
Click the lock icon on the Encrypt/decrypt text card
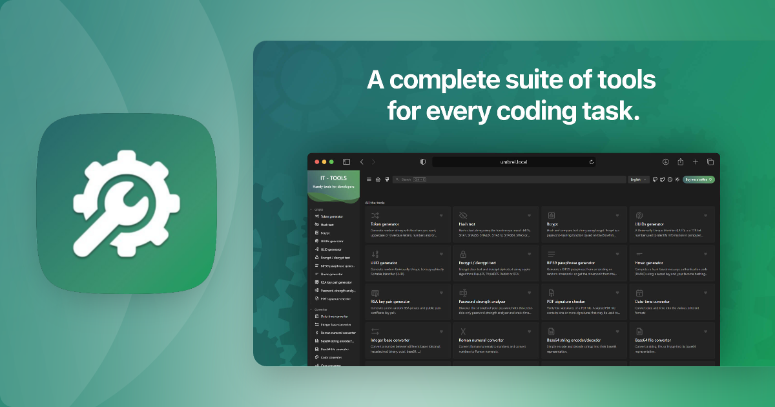(x=463, y=254)
